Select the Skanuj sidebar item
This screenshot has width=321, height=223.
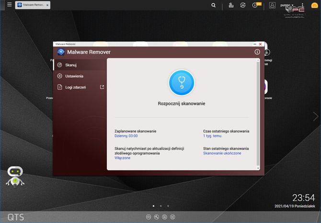[x=80, y=65]
